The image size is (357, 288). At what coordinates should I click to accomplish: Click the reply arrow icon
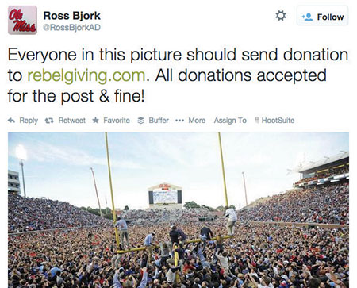click(x=11, y=121)
